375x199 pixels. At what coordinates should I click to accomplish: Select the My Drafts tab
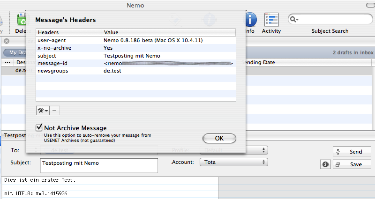click(13, 53)
